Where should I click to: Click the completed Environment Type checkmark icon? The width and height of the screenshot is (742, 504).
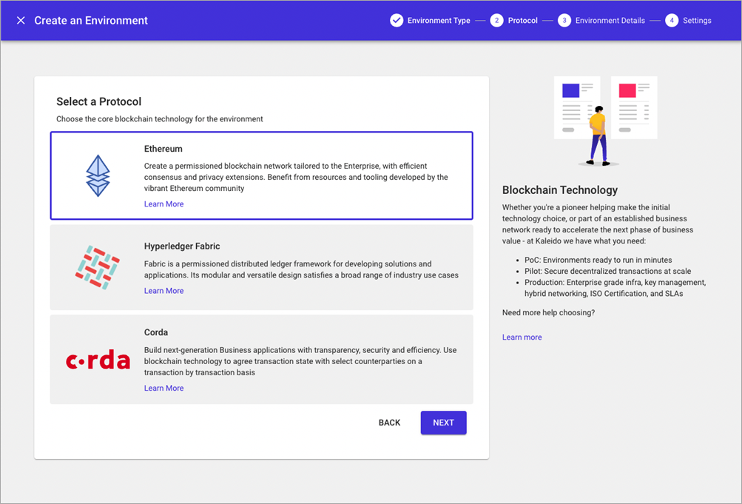point(397,21)
